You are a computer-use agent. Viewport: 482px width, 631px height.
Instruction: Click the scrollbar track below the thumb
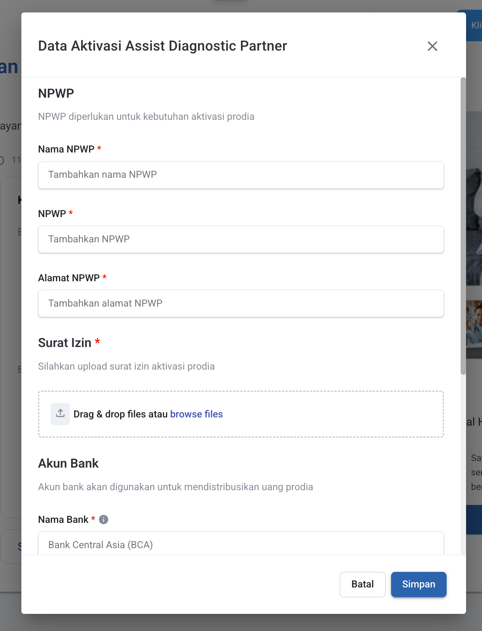[463, 467]
